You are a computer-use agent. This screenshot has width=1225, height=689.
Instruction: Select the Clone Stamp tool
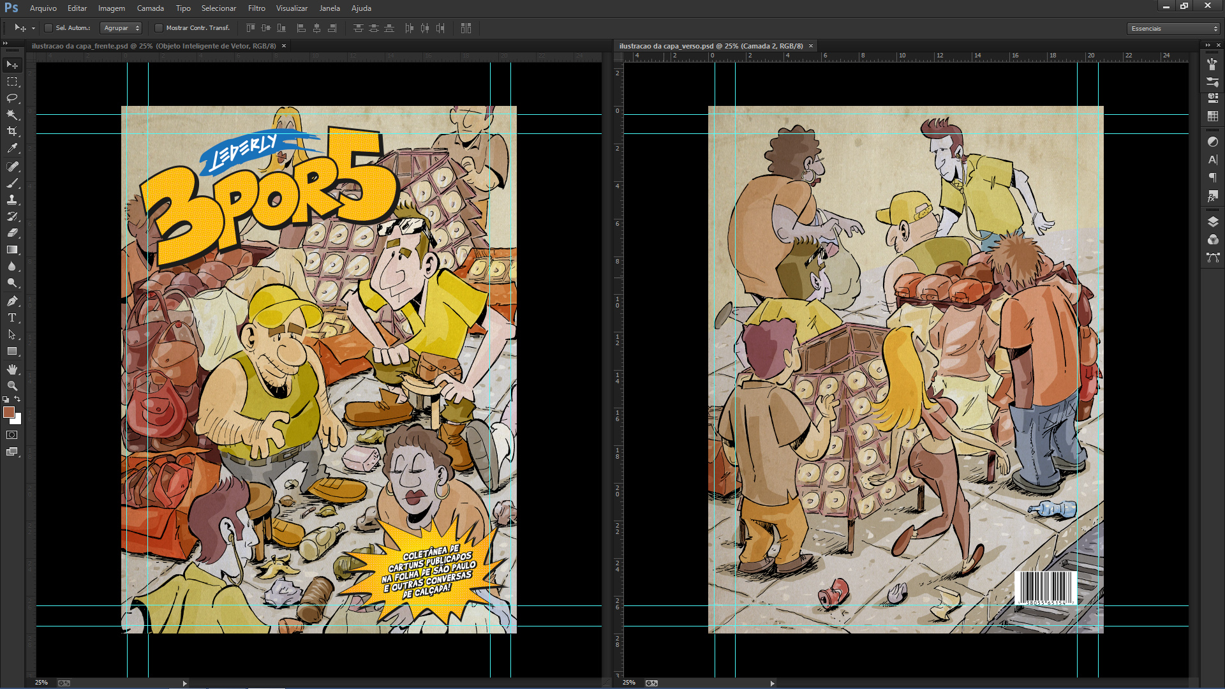[x=12, y=200]
